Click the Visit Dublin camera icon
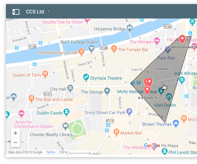197x164 pixels. click(169, 97)
